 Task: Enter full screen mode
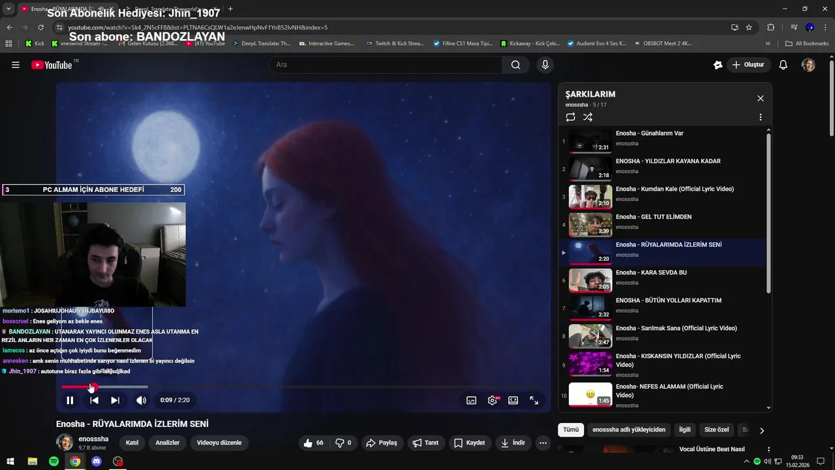(534, 400)
